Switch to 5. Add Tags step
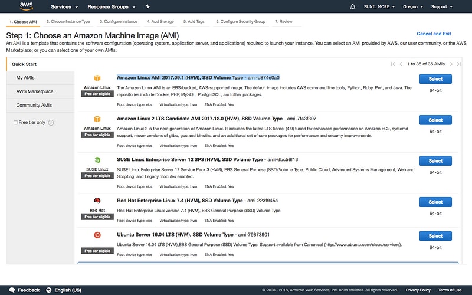 [194, 22]
